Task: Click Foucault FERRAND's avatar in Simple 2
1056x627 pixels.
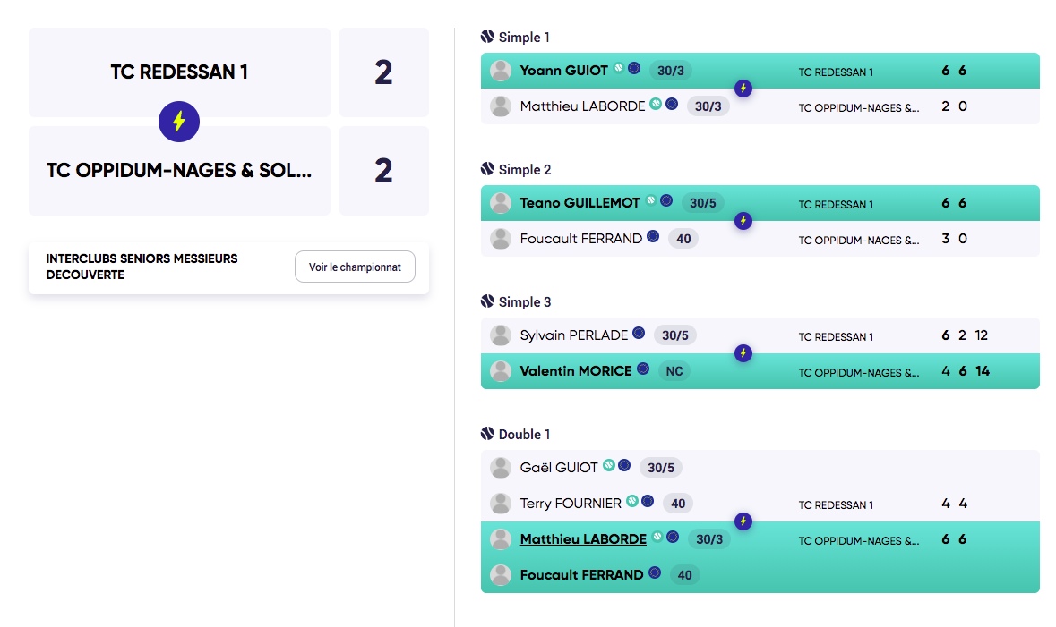Action: 501,239
